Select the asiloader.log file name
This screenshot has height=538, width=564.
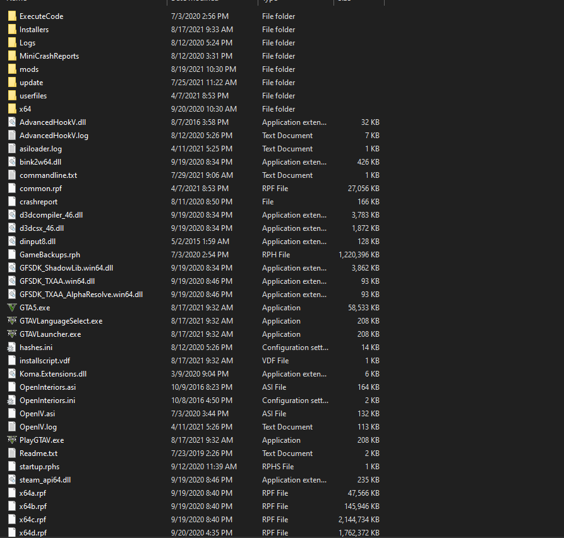pos(40,149)
